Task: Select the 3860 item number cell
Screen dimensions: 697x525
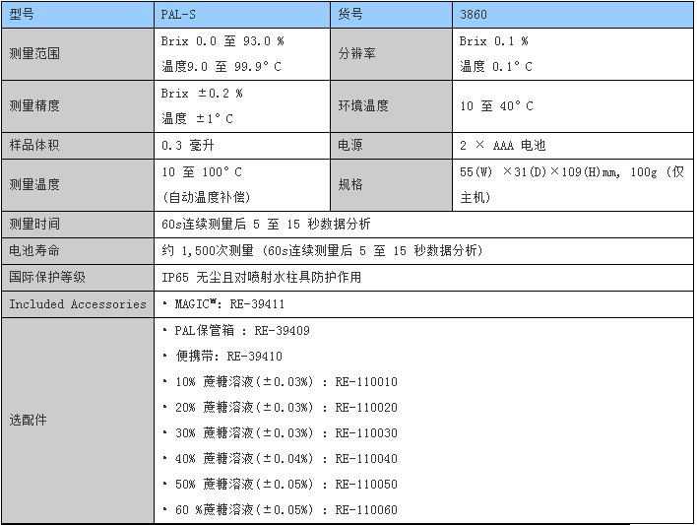Action: (474, 16)
